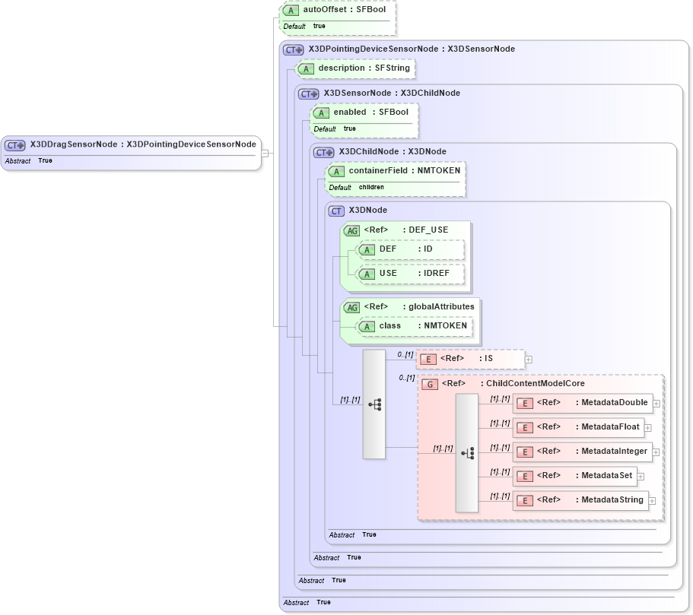Screen dimensions: 693x615
Task: Expand the MetadataSet element
Action: click(x=641, y=477)
